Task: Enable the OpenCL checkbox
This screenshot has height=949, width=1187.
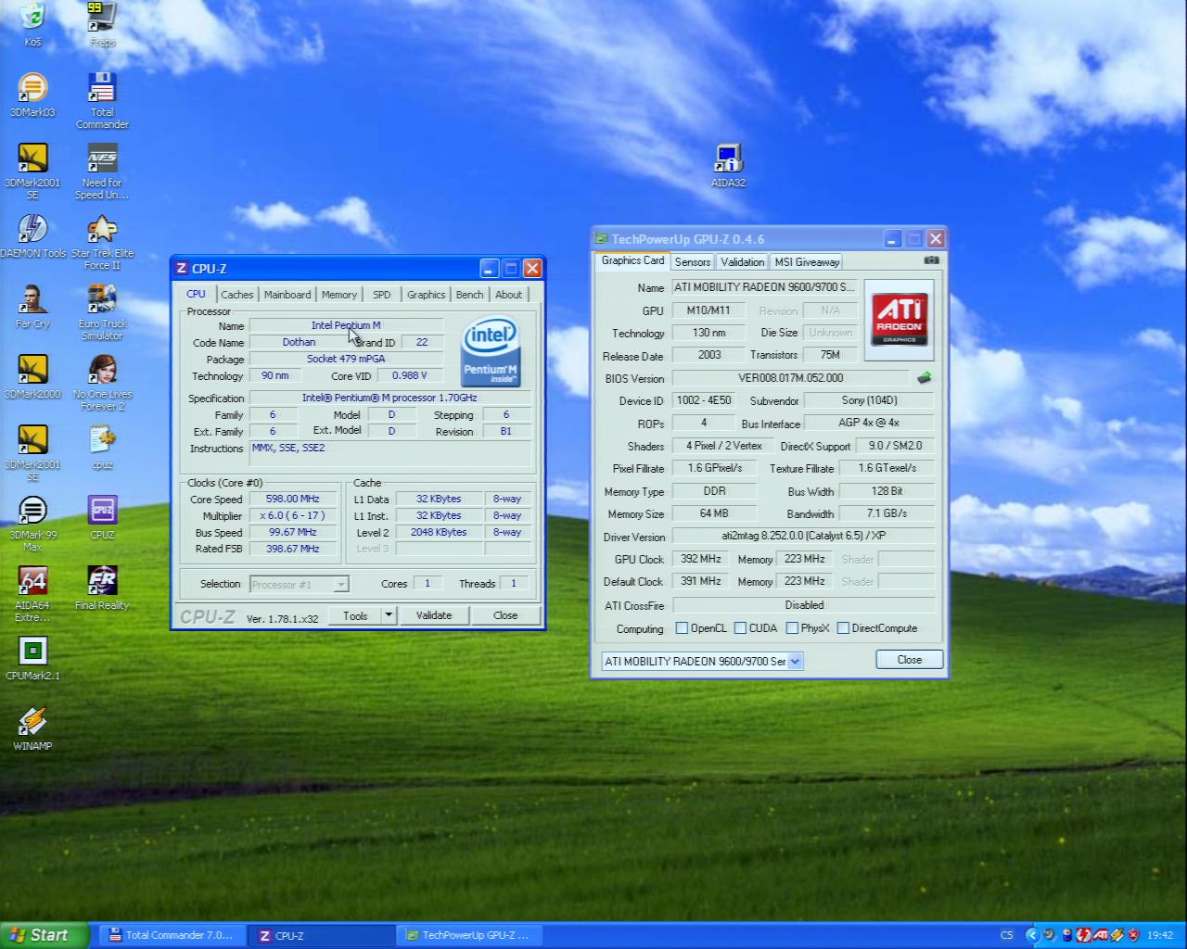Action: (683, 628)
